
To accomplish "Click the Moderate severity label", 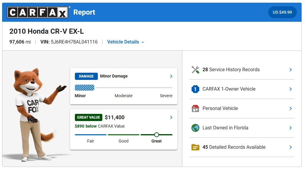I will 124,96.
